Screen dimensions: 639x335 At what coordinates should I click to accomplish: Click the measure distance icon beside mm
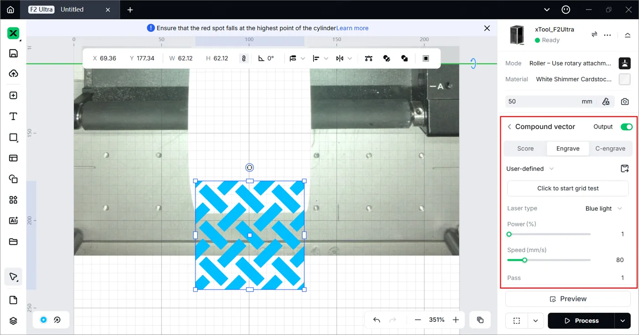coord(606,102)
